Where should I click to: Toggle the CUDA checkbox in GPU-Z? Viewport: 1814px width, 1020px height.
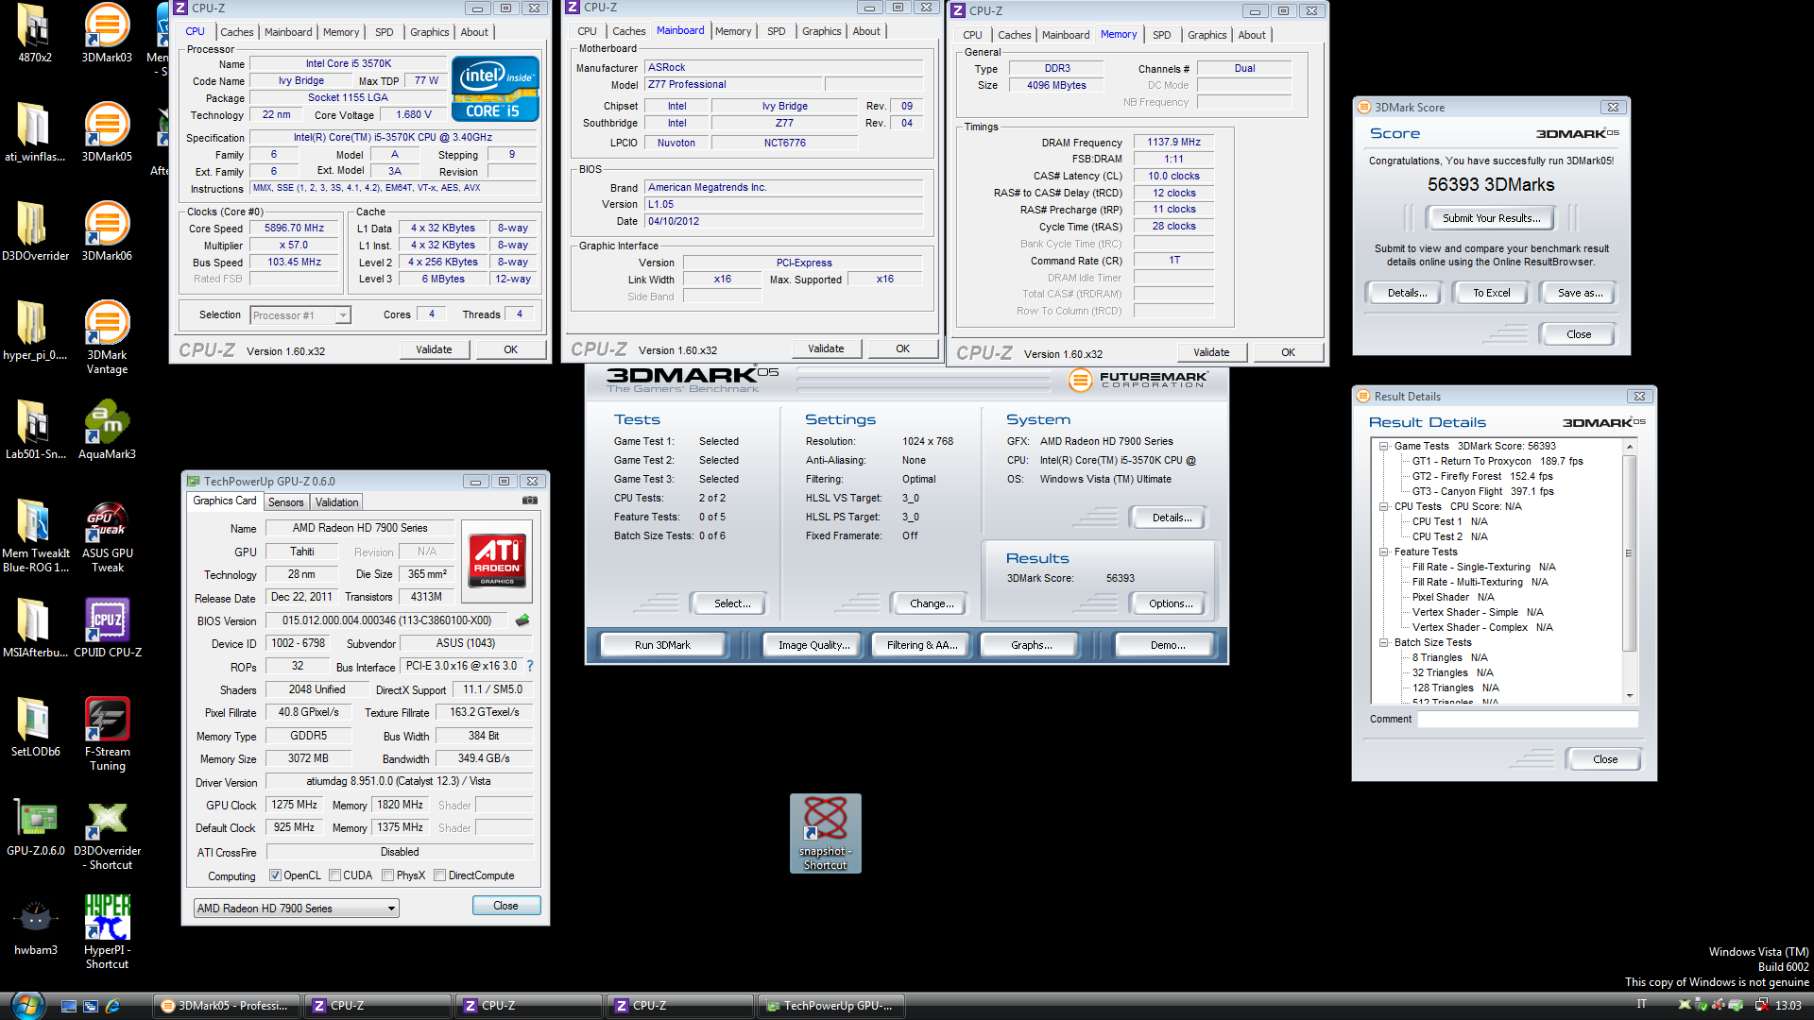pos(334,875)
